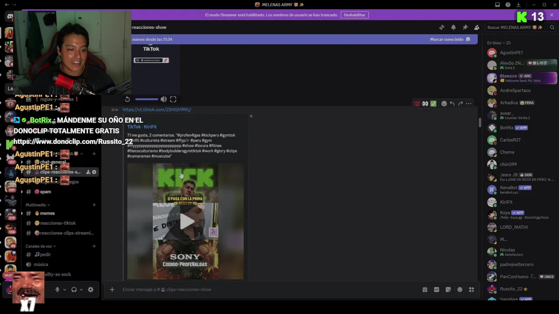Open more message options ellipsis
The image size is (559, 314).
point(469,104)
